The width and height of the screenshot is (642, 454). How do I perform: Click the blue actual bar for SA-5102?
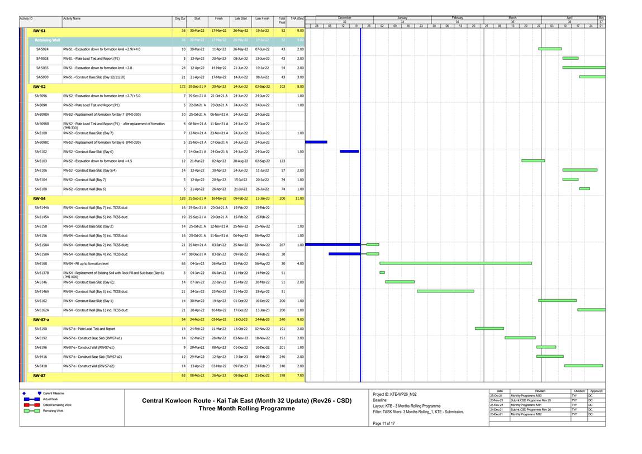click(349, 151)
